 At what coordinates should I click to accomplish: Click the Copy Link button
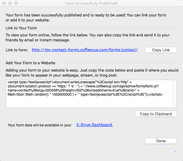click(x=161, y=50)
